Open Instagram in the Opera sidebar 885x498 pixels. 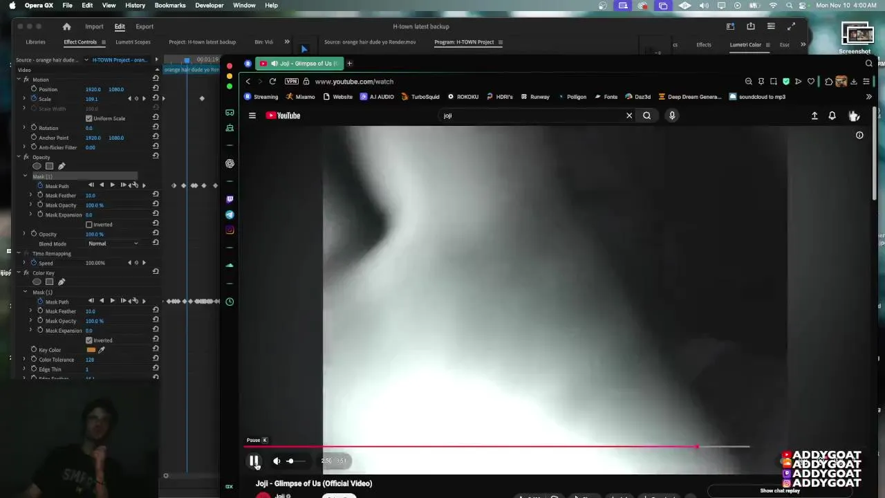tap(230, 230)
